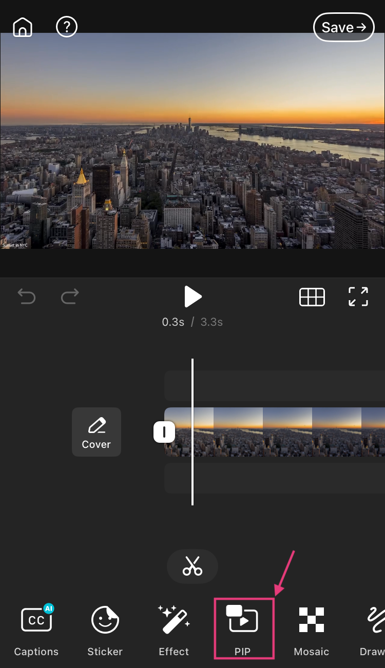Select the Effect magic wand tool
This screenshot has width=385, height=668.
click(x=174, y=630)
